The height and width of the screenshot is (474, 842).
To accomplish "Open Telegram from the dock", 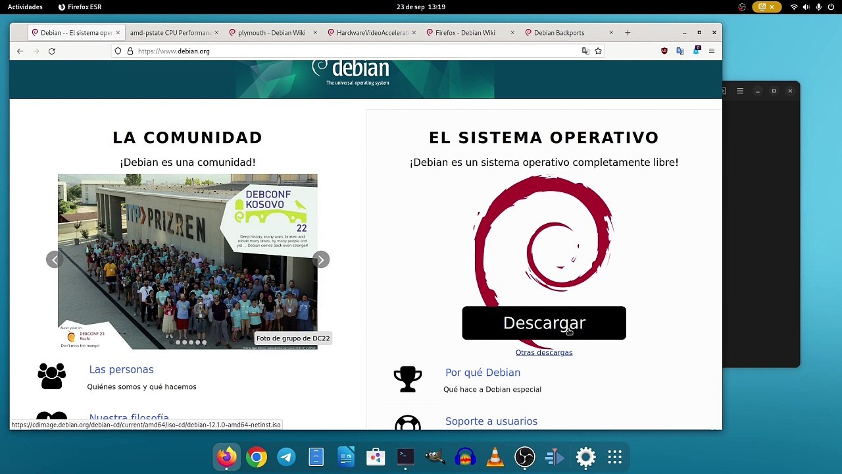I will (286, 457).
